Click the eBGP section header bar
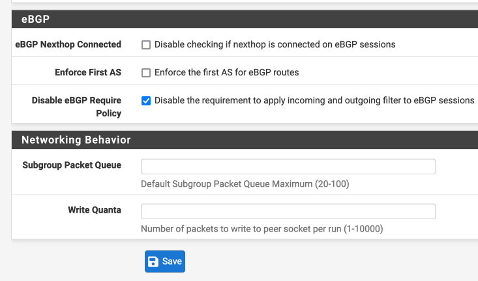Screen dimensions: 478x281 [245, 19]
